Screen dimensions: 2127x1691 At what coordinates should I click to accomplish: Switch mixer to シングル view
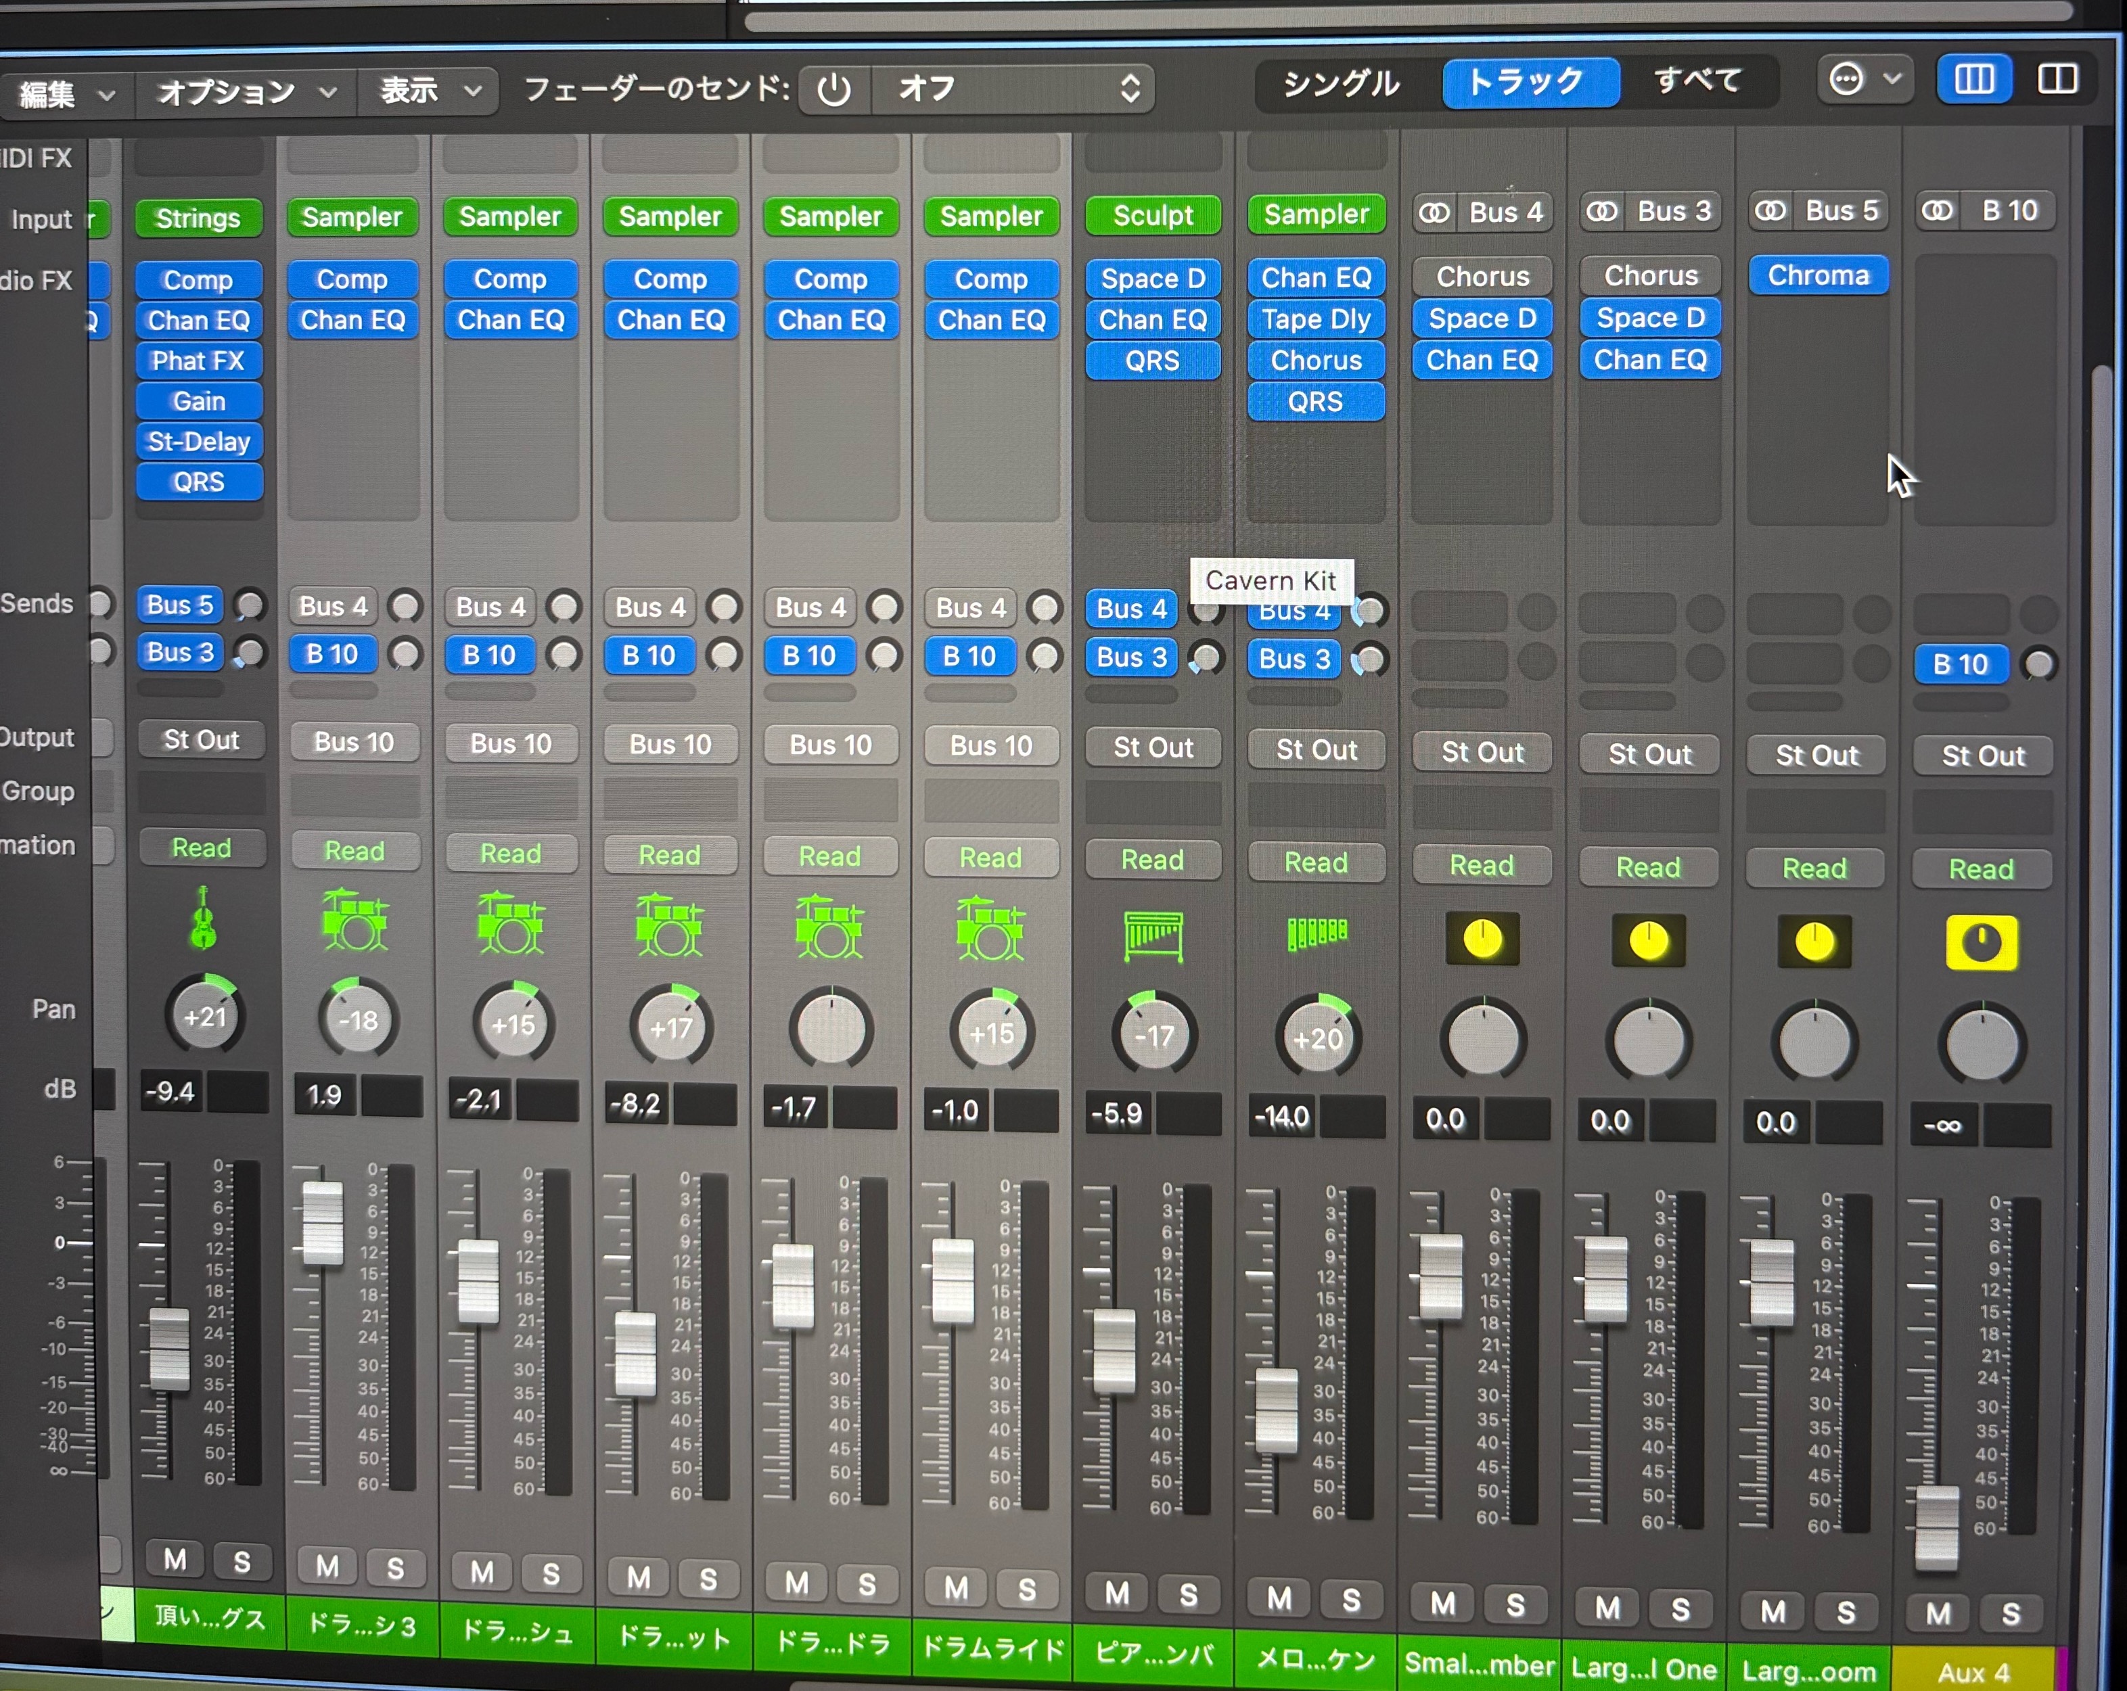1341,84
